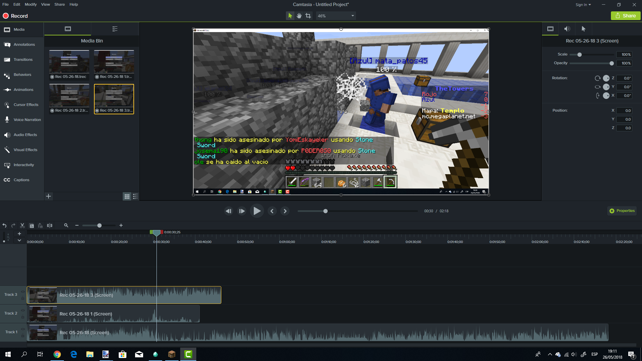Viewport: 642px width, 361px height.
Task: Split the clip at the playhead
Action: (x=49, y=226)
